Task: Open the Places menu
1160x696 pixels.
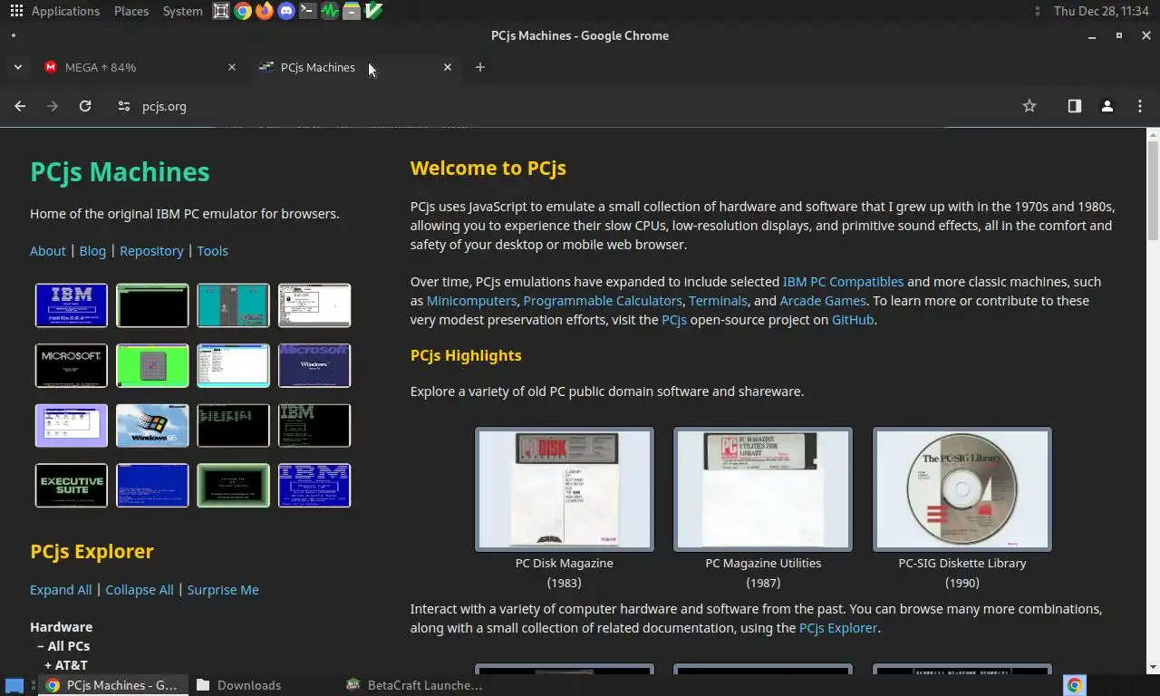Action: (x=131, y=11)
